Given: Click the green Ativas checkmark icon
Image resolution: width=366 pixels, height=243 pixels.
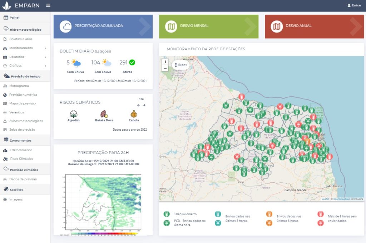Looking at the screenshot, I should pos(132,62).
